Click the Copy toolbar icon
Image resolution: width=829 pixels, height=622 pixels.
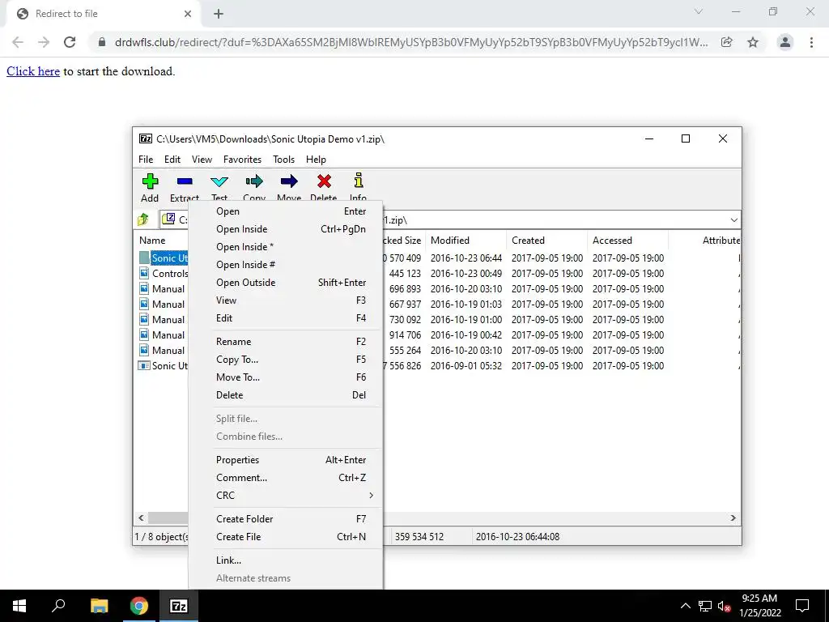point(254,181)
